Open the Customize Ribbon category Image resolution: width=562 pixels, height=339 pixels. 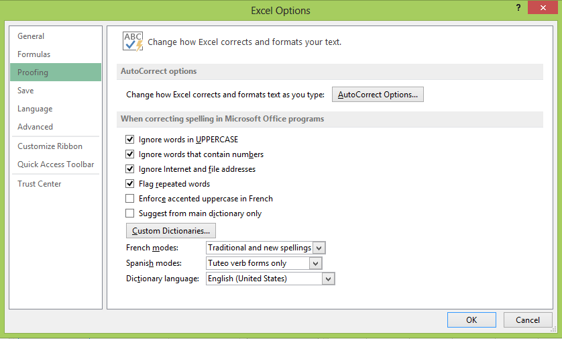[56, 146]
